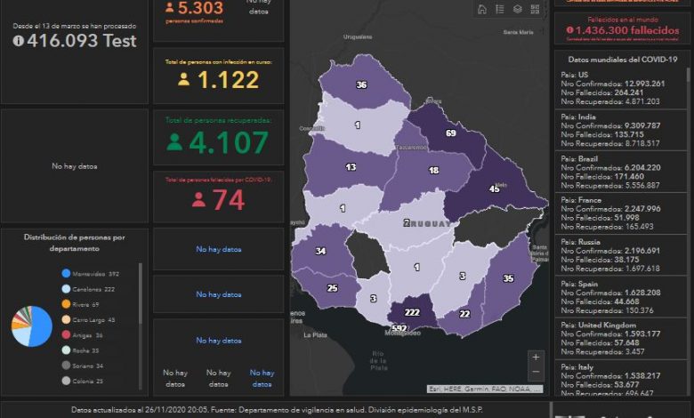Click the green recovered persons icon
This screenshot has height=418, width=694.
pyautogui.click(x=175, y=142)
